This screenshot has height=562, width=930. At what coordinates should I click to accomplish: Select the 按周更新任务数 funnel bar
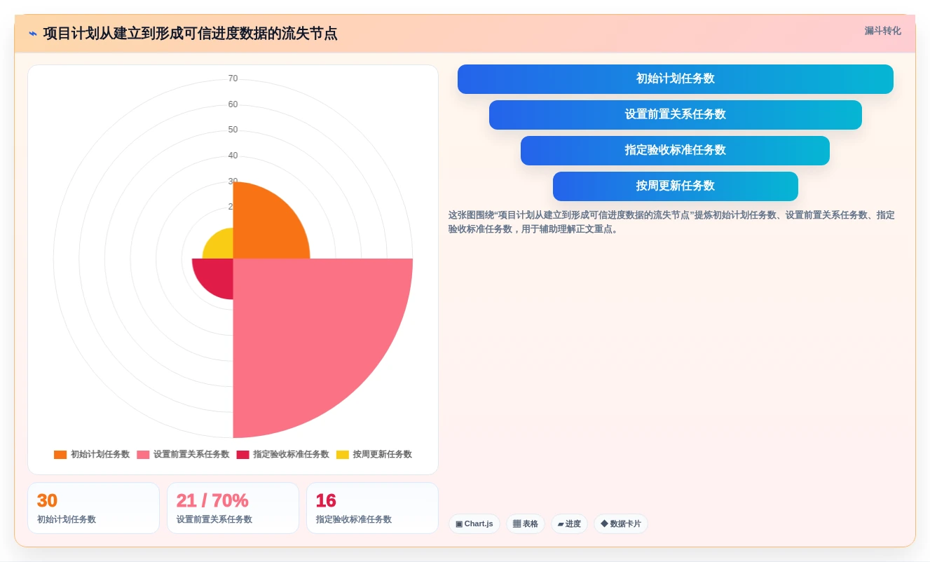[x=676, y=186]
